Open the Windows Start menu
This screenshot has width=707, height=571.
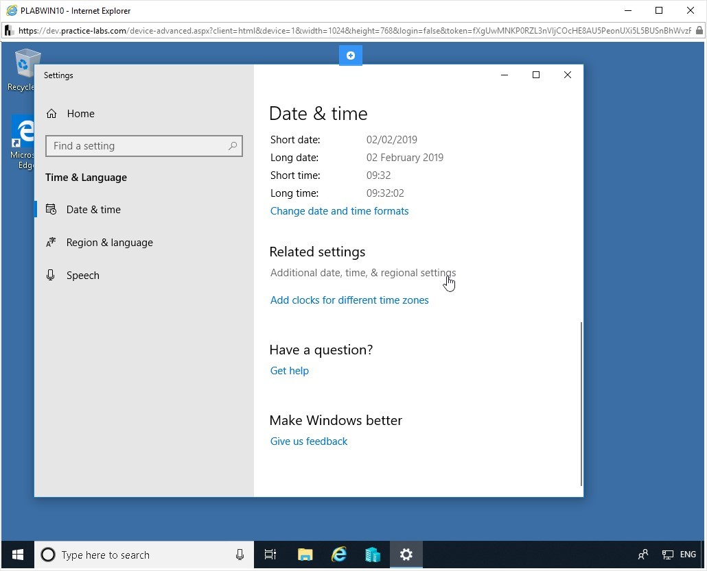(x=18, y=555)
